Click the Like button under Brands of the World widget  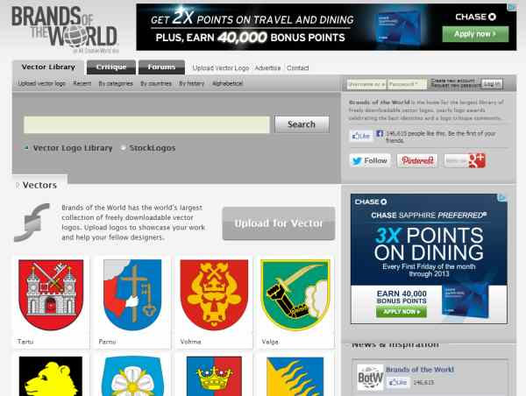[x=398, y=382]
